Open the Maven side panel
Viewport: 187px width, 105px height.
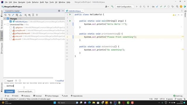185,14
